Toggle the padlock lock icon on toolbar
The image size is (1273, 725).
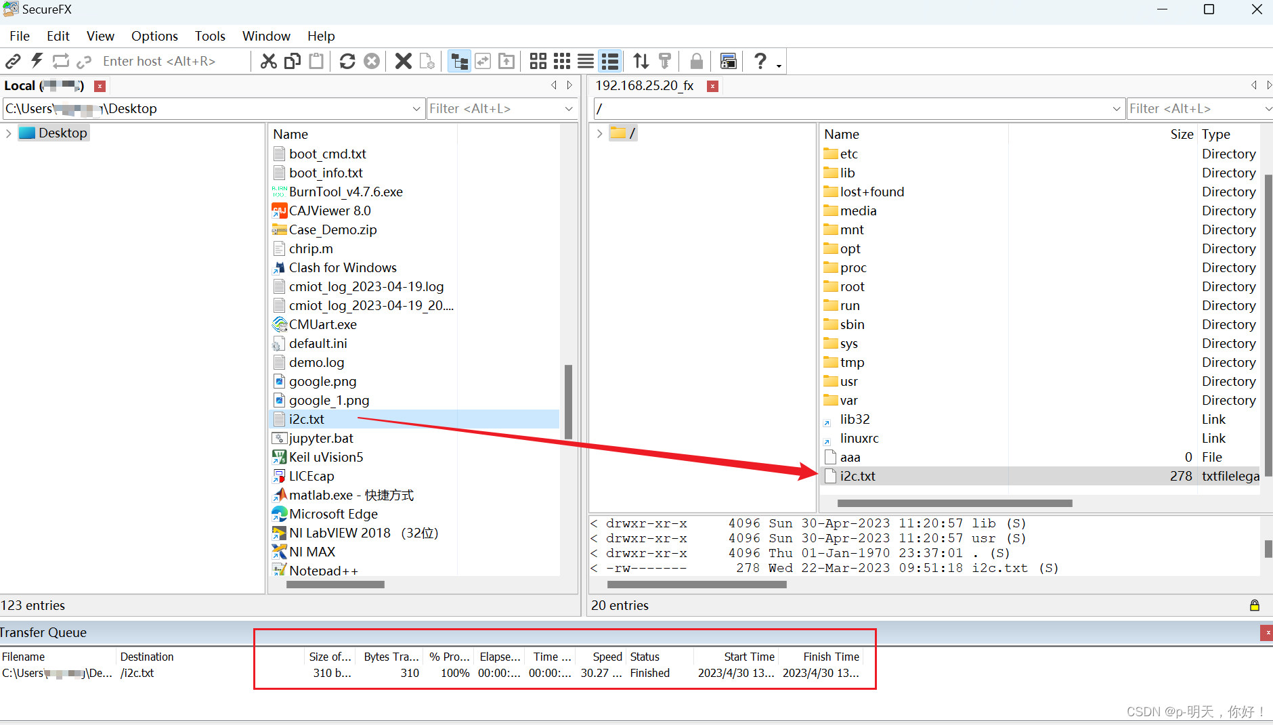click(695, 61)
